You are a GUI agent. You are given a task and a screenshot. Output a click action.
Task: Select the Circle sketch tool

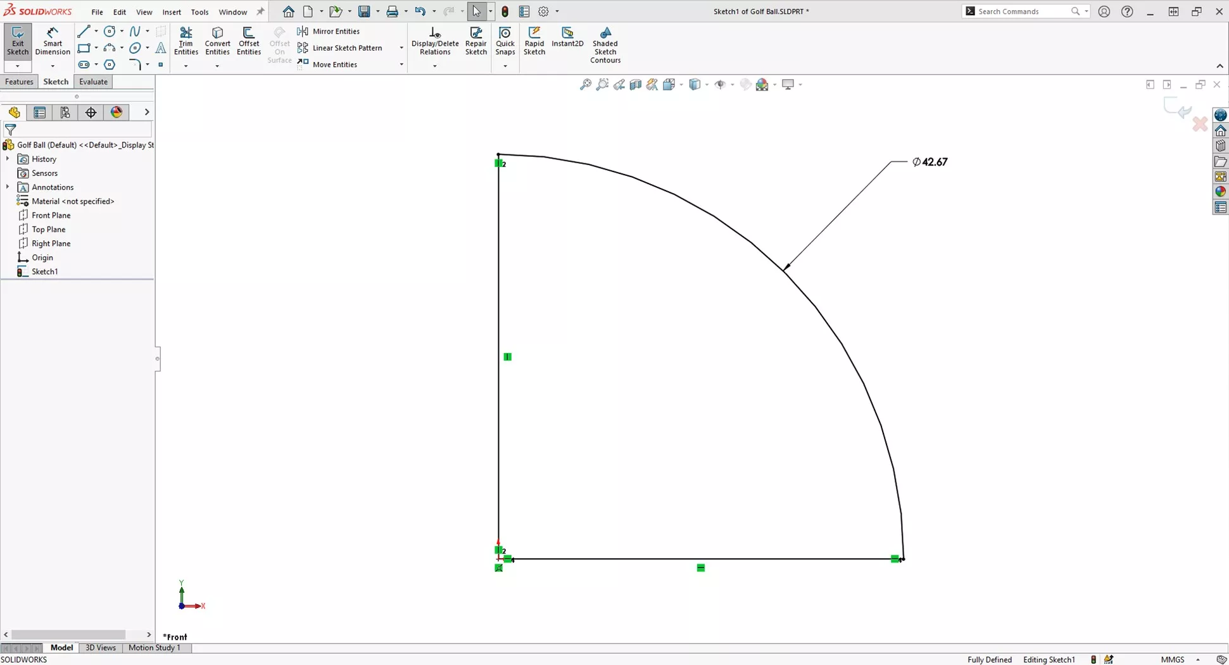click(110, 30)
